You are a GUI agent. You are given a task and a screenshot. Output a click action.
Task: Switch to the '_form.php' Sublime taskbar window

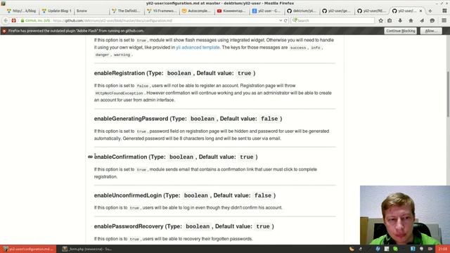[87, 249]
